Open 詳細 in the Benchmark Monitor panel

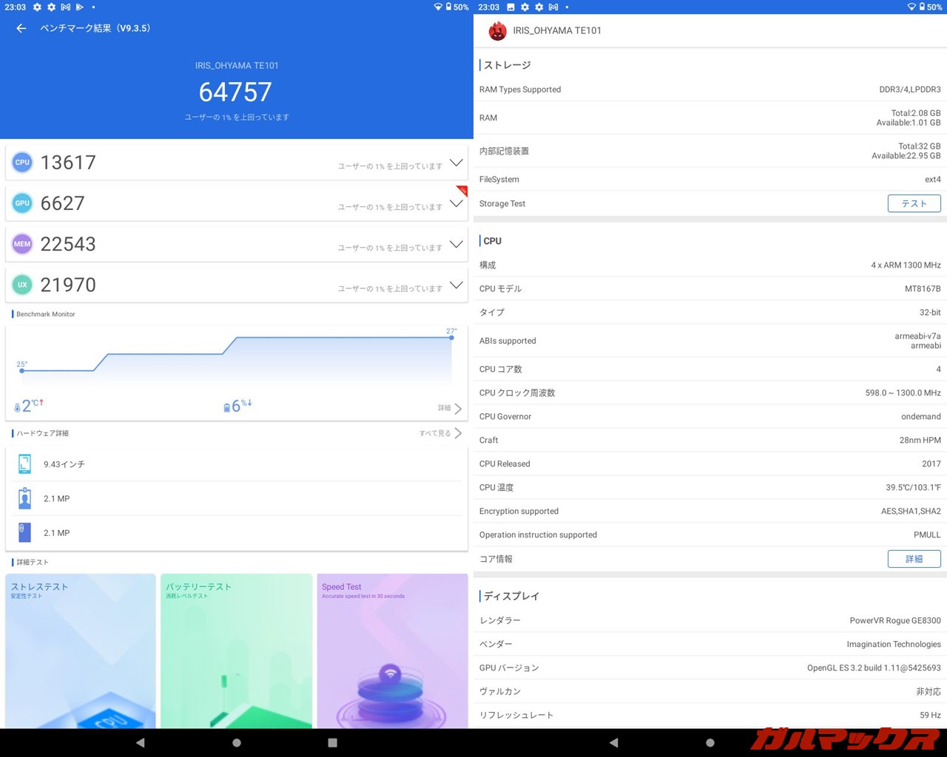(446, 408)
